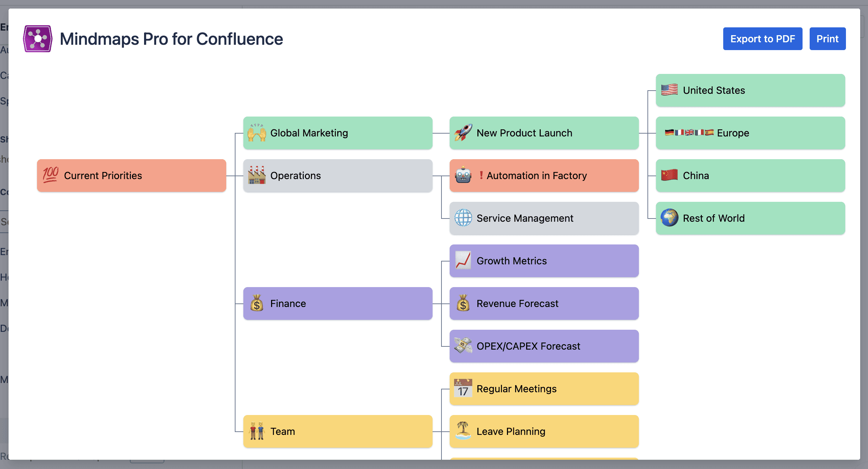Screen dimensions: 868x469
Task: Click the flying money emoji on OPEX/CAPEX Forecast
Action: coord(463,346)
